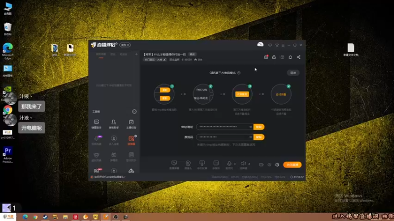Image resolution: width=394 pixels, height=221 pixels.
Task: Open the room moderator assistant tool
Action: click(x=114, y=124)
